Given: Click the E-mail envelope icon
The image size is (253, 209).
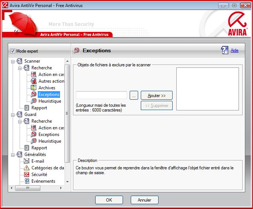Looking at the screenshot, I should (x=26, y=161).
